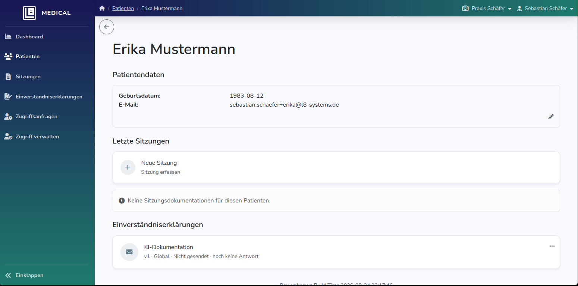This screenshot has height=286, width=578.
Task: Click the home icon in breadcrumb
Action: 102,8
